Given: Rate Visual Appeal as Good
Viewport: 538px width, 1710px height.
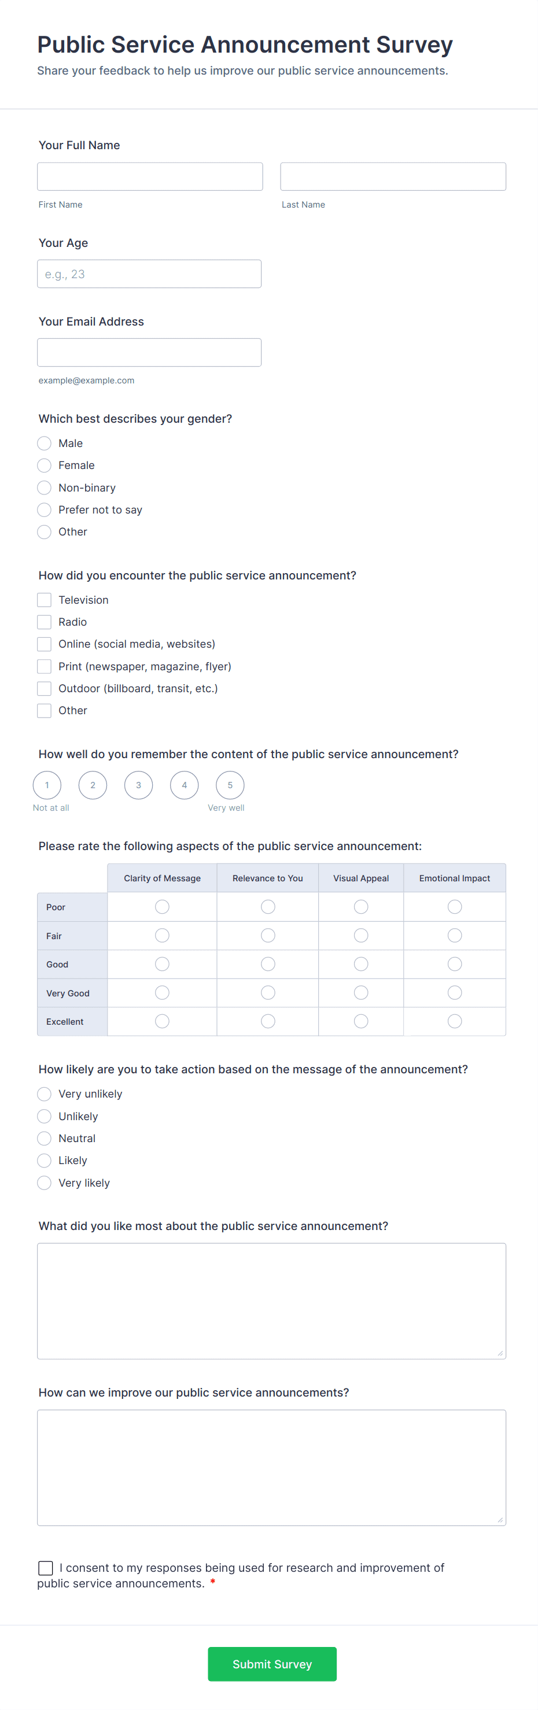Looking at the screenshot, I should (360, 963).
